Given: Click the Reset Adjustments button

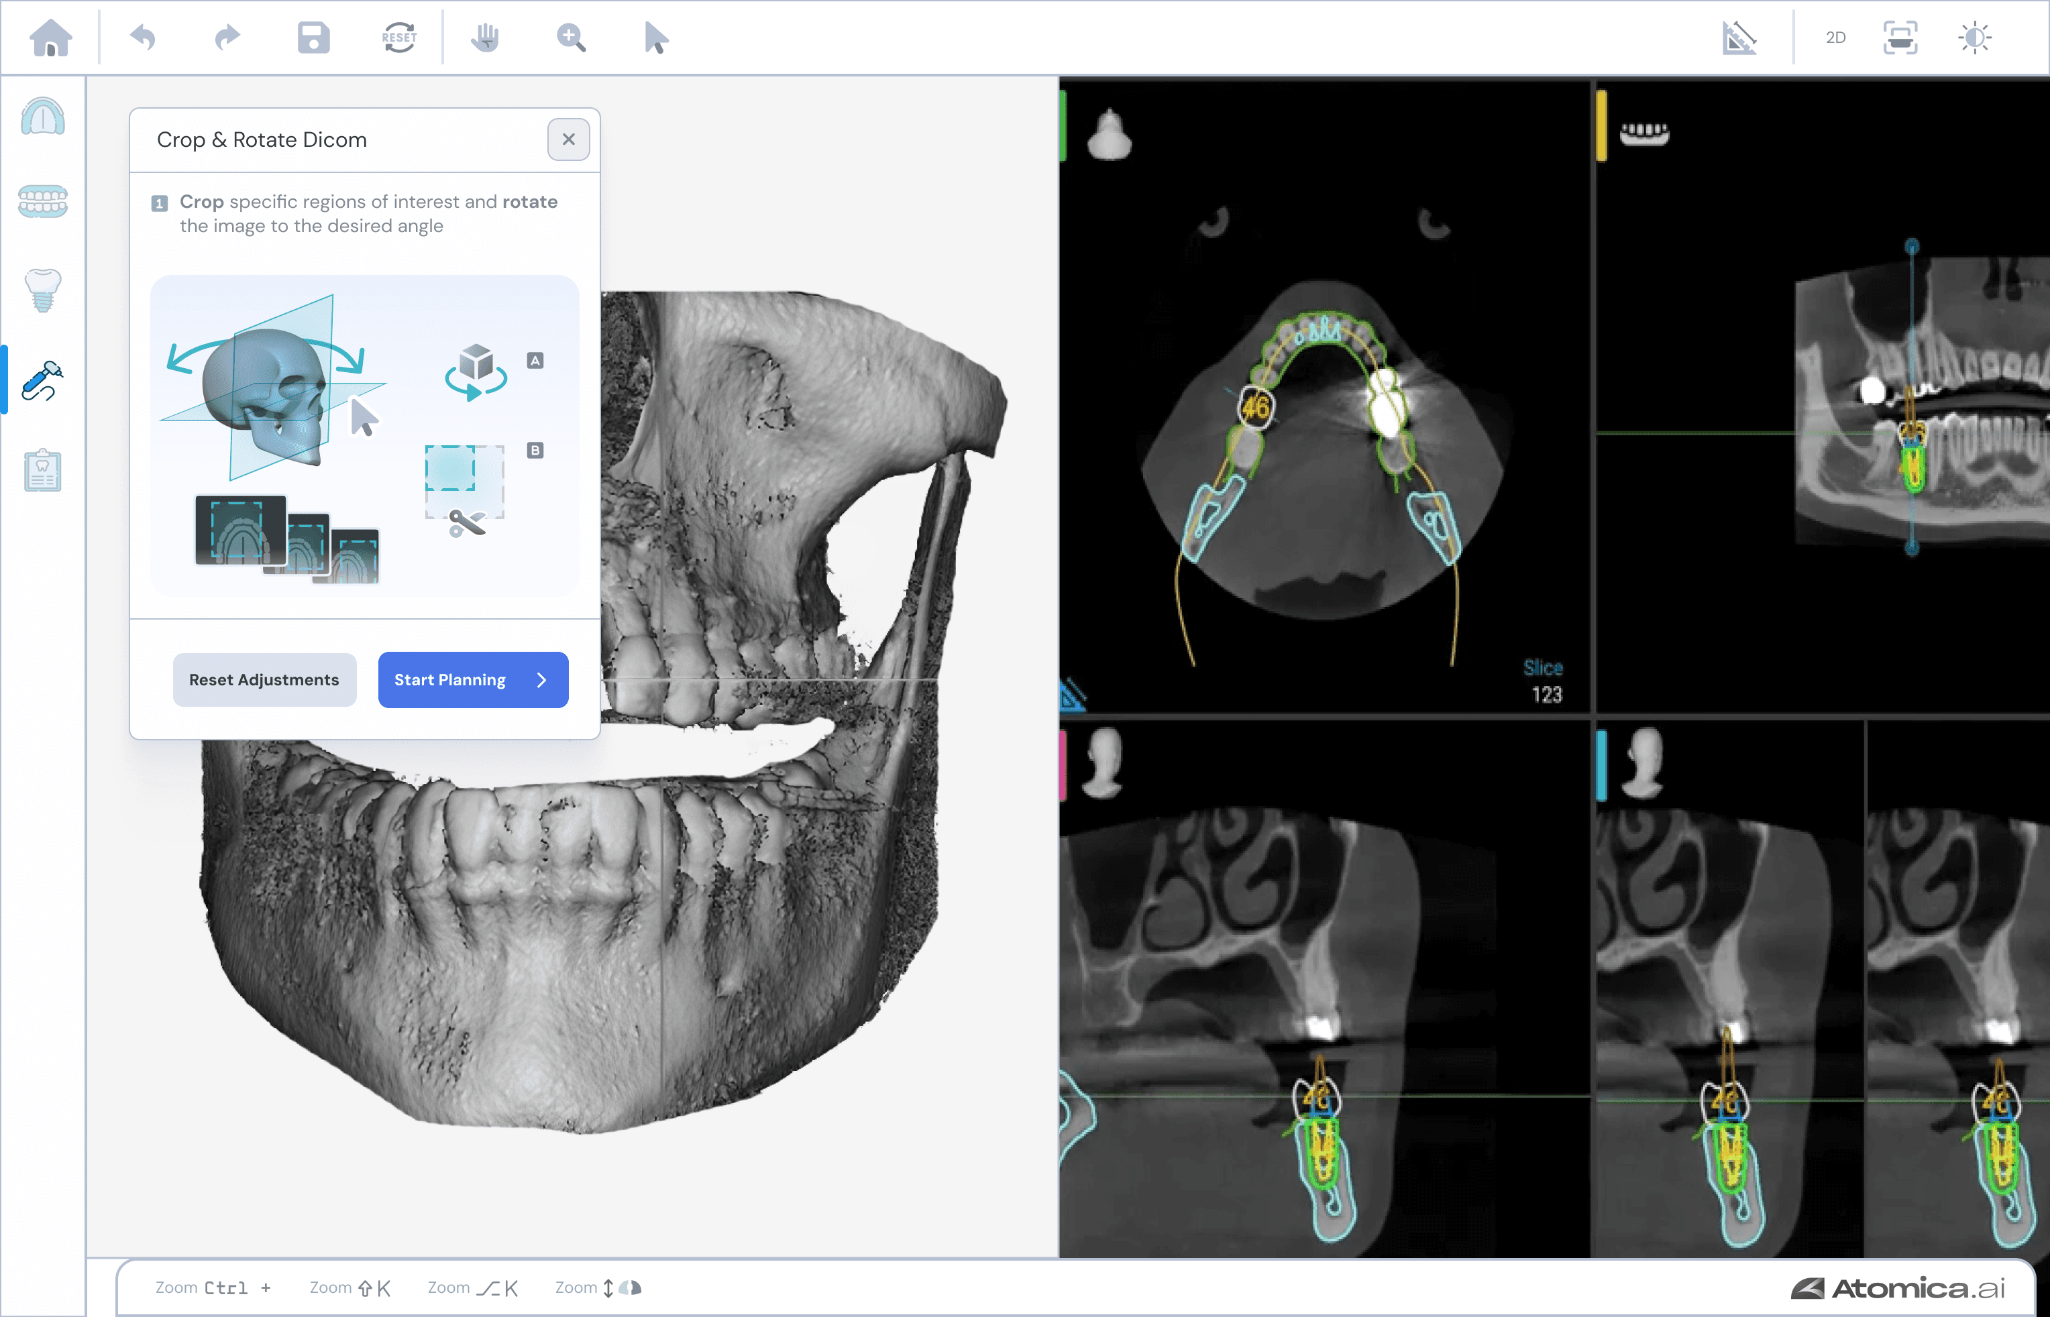Looking at the screenshot, I should (264, 680).
